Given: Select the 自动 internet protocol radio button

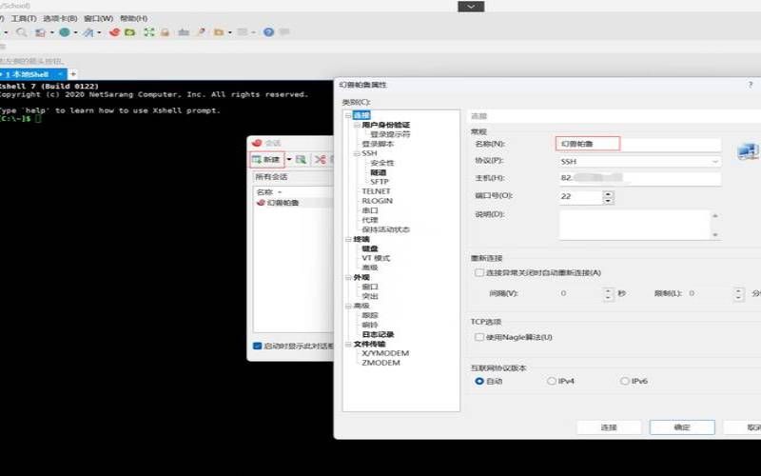Looking at the screenshot, I should 479,382.
